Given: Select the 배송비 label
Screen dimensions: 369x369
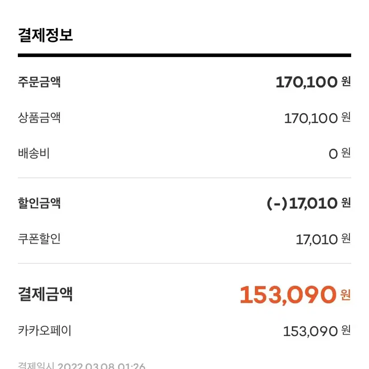Looking at the screenshot, I should 34,153.
